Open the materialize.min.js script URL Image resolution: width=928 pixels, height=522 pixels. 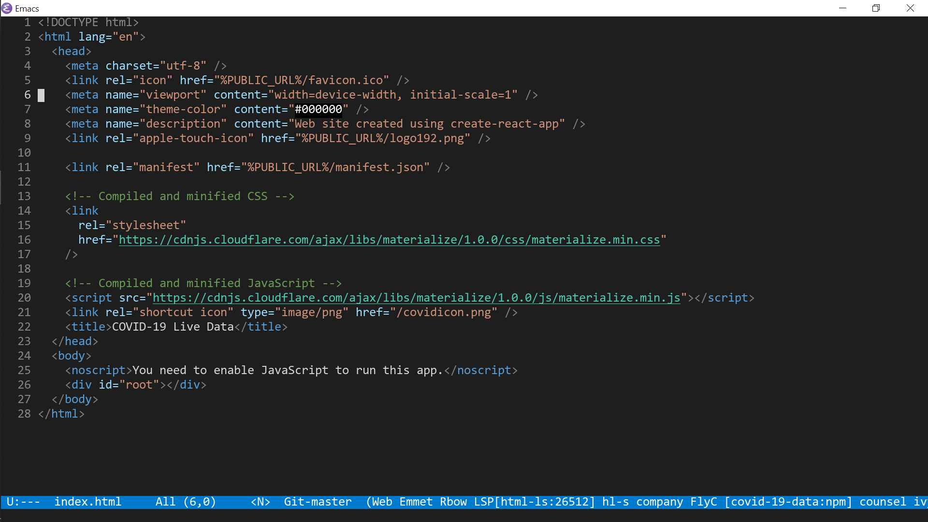click(416, 298)
